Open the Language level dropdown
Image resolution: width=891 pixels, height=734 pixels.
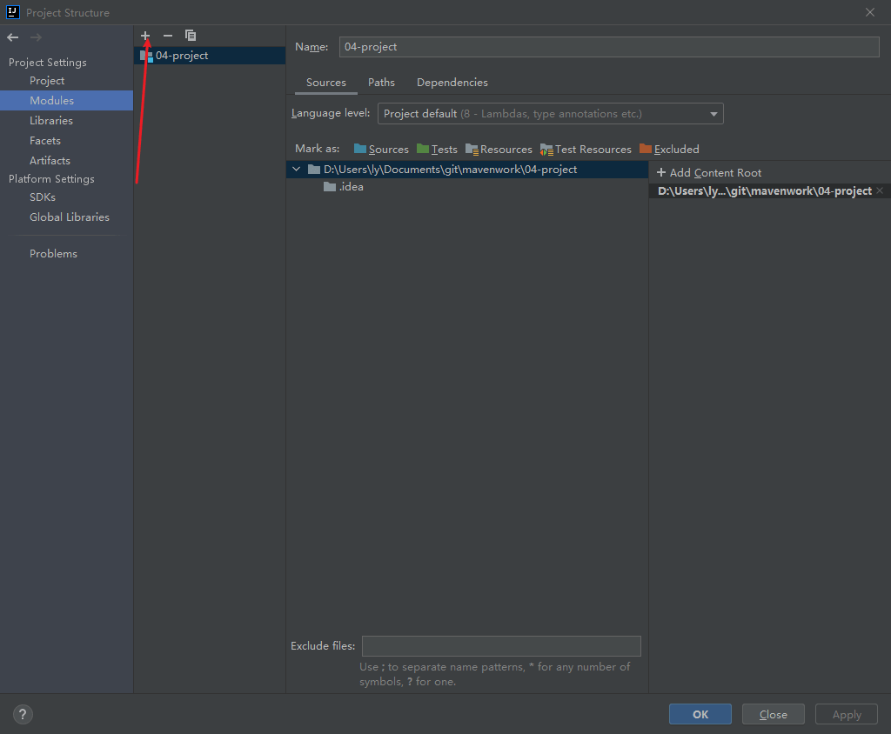[551, 114]
